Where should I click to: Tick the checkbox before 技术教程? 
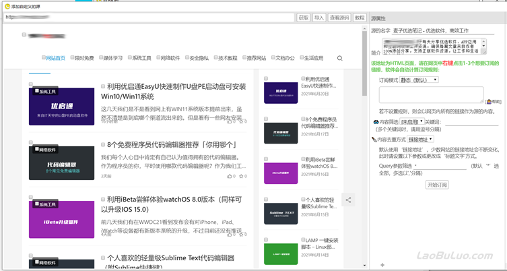click(216, 57)
